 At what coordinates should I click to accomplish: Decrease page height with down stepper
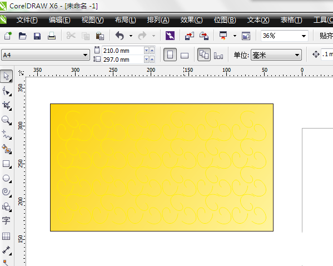pyautogui.click(x=146, y=60)
